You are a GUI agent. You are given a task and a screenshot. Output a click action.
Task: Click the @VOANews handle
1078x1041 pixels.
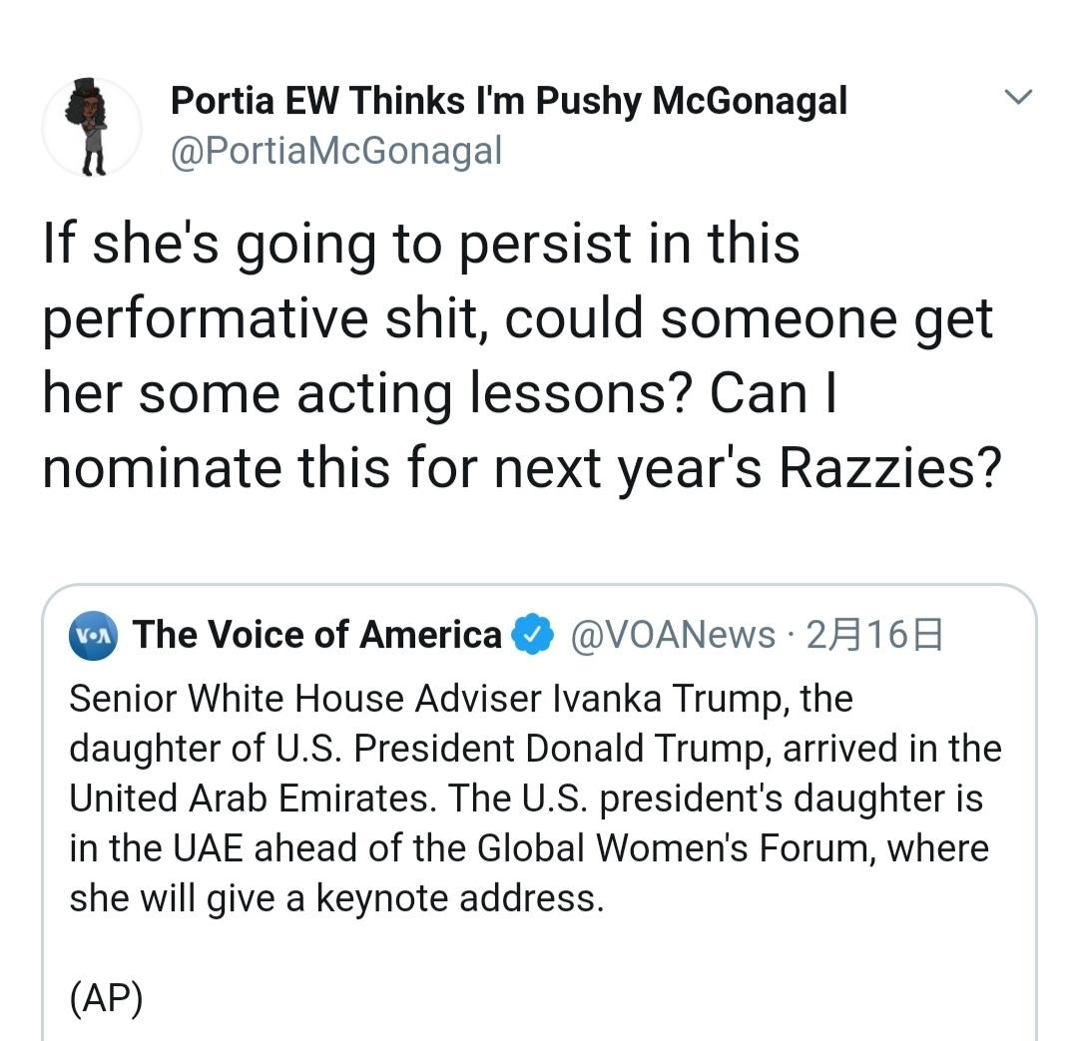point(672,635)
